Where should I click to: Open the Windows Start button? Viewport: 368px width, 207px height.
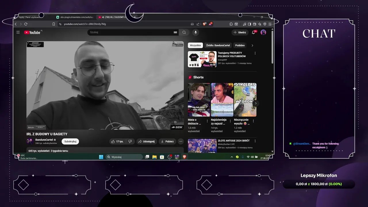click(101, 157)
